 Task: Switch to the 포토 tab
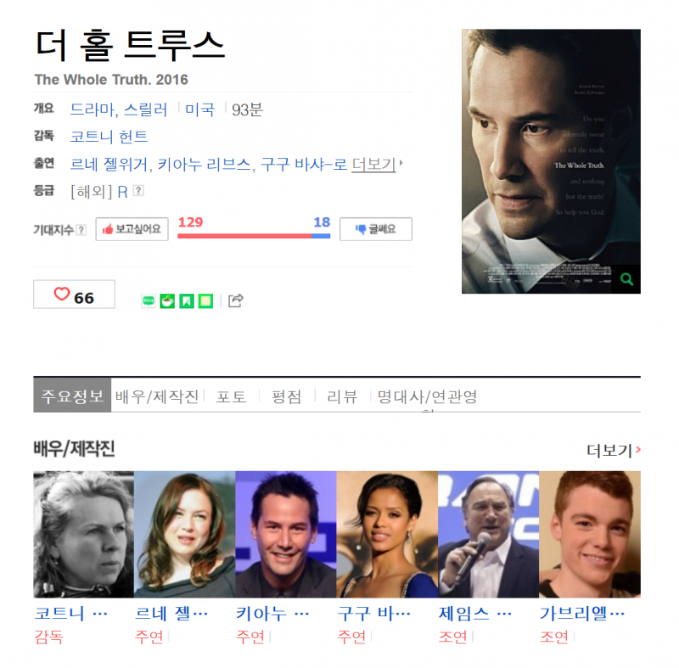[231, 396]
